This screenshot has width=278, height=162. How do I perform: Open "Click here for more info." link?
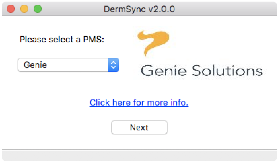click(x=139, y=102)
